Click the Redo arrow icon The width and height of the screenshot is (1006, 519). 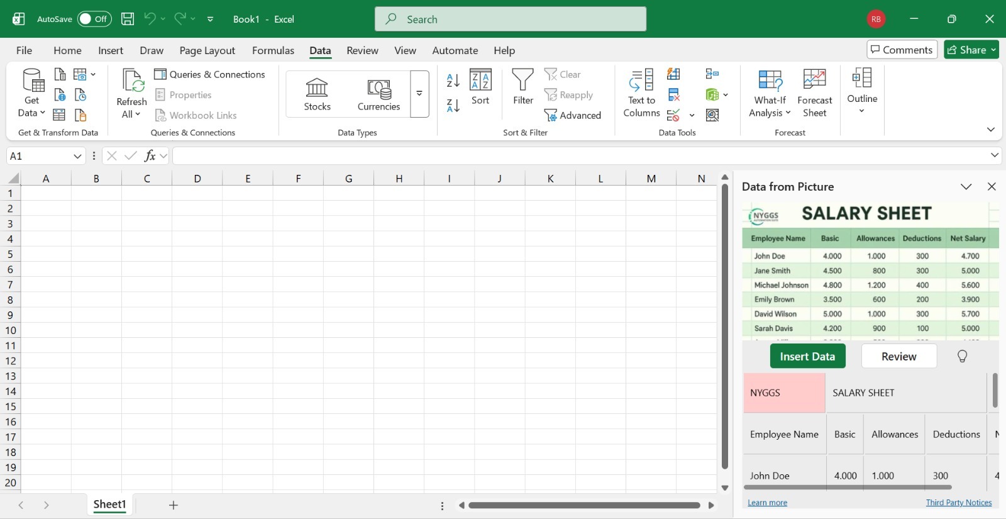click(x=180, y=19)
